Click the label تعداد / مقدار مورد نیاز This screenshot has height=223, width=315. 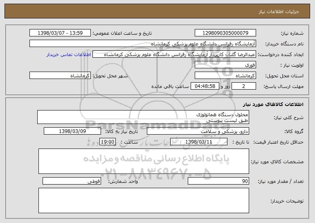tap(281, 181)
